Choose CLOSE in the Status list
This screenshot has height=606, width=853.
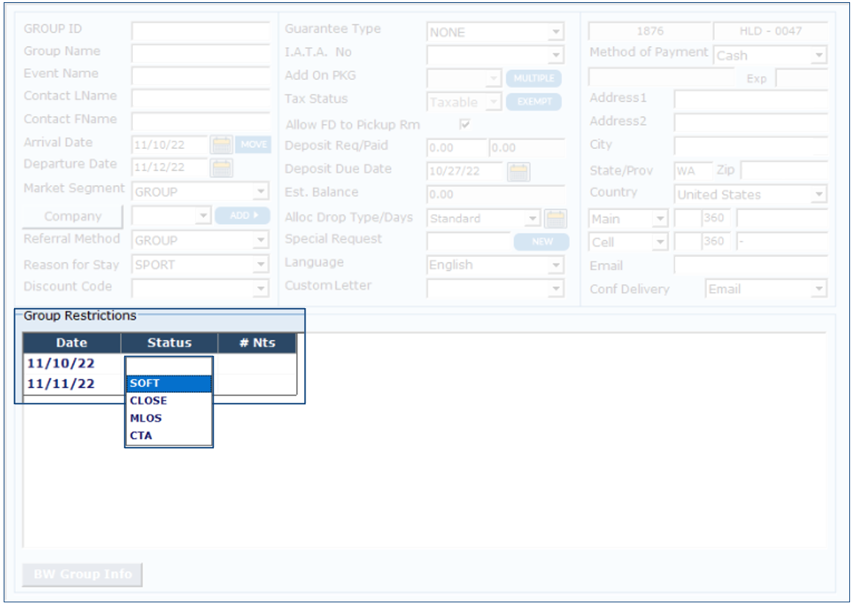168,401
